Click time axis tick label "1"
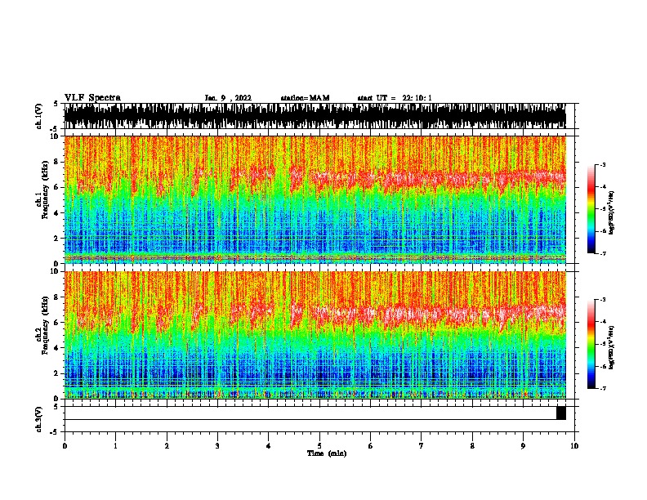The width and height of the screenshot is (647, 500). click(115, 446)
